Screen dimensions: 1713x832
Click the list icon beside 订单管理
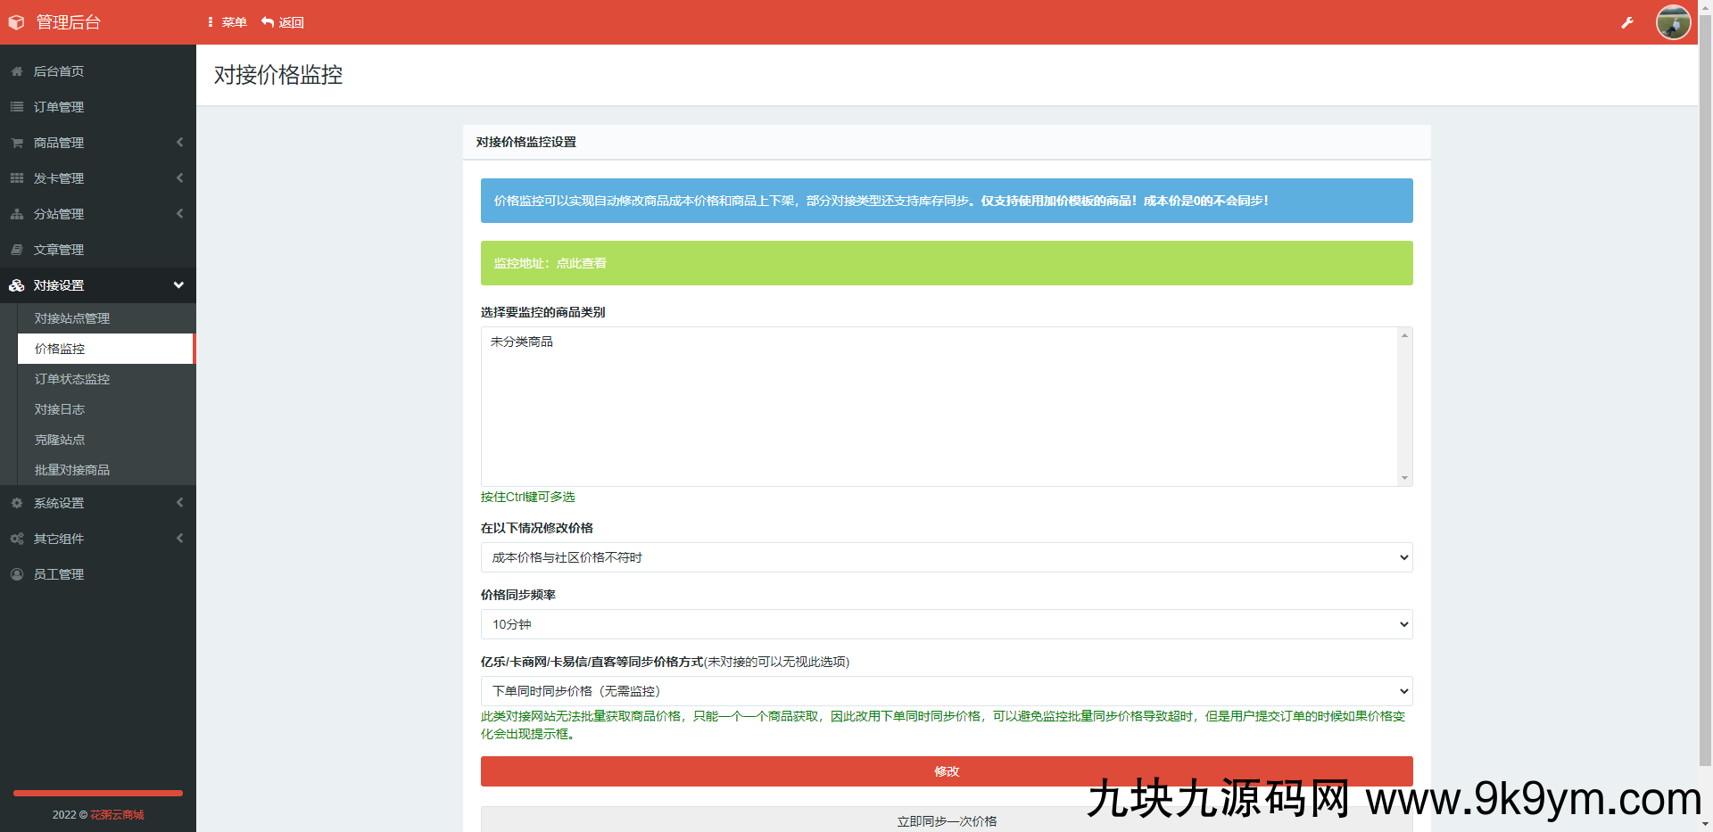(17, 107)
